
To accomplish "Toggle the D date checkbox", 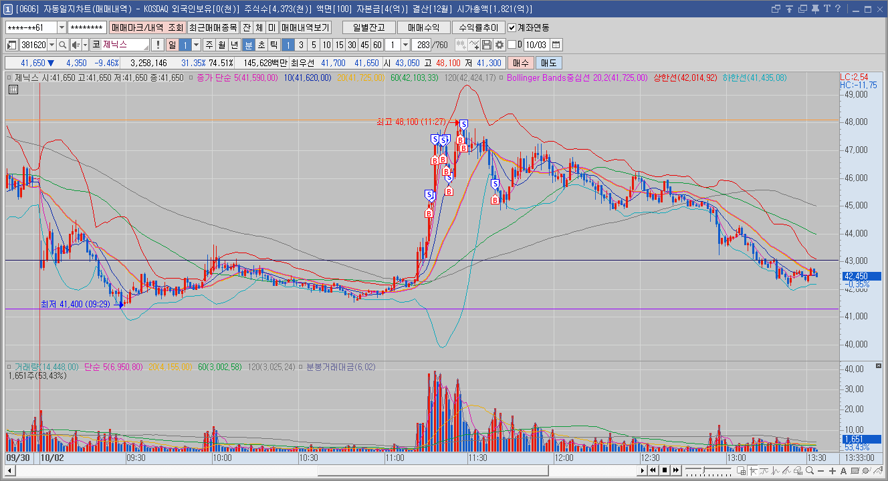I will pos(512,45).
